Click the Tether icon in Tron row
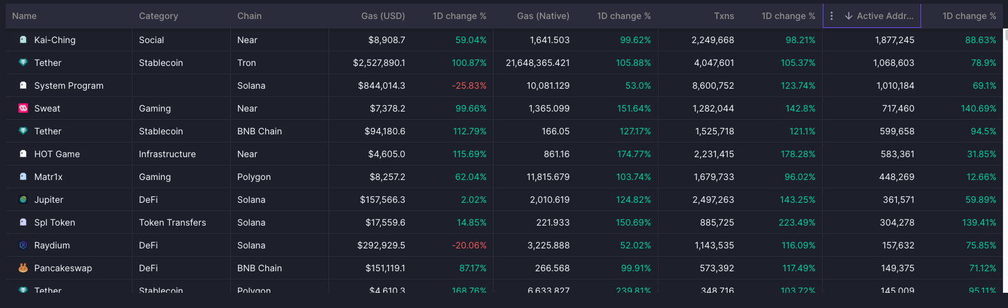1008x308 pixels. [x=23, y=63]
